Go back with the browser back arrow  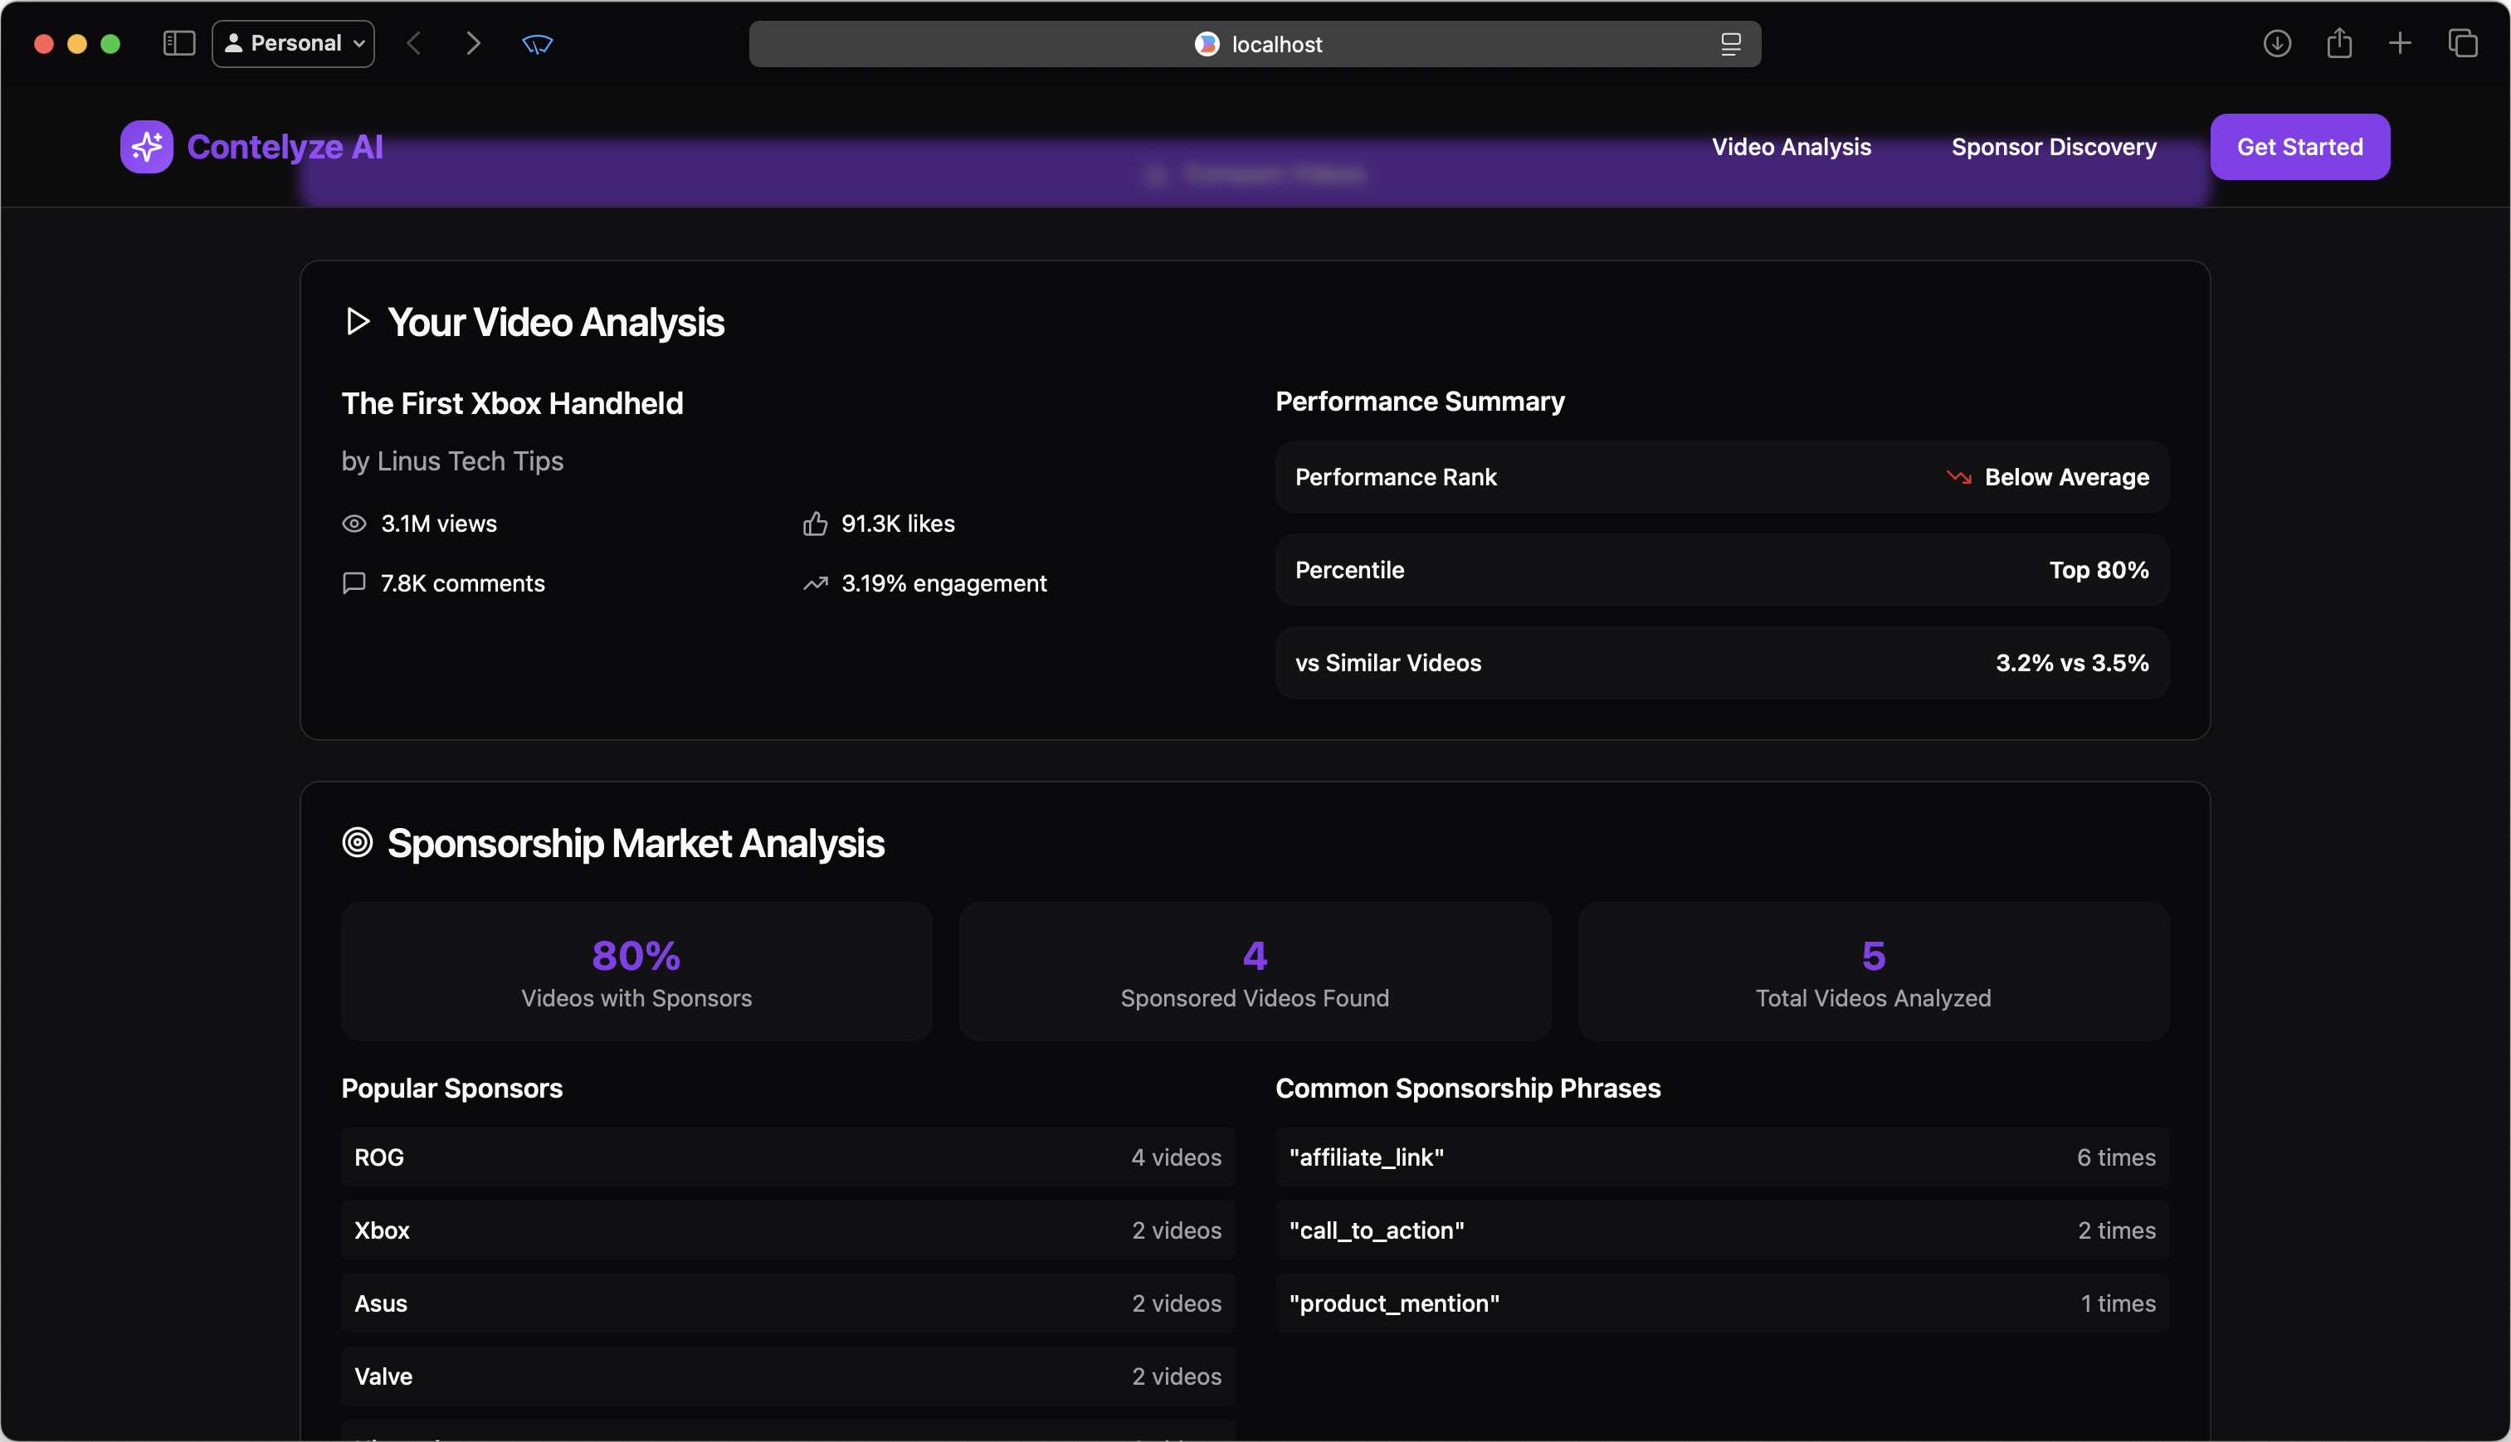pyautogui.click(x=414, y=44)
